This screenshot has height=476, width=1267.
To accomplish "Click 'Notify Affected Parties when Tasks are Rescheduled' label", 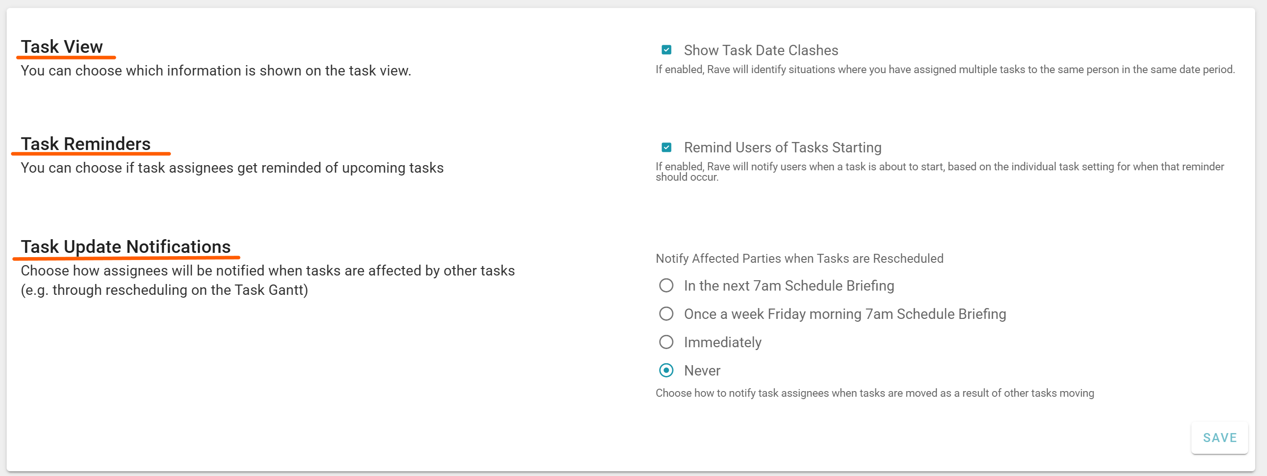I will pos(799,259).
